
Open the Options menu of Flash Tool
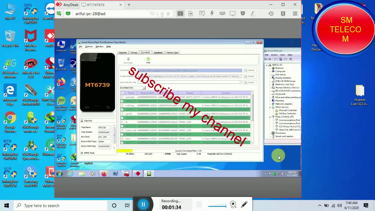(x=89, y=47)
